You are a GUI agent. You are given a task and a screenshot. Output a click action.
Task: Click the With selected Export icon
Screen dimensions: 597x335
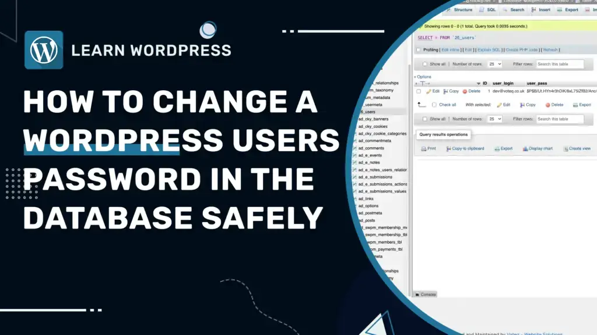tap(575, 105)
